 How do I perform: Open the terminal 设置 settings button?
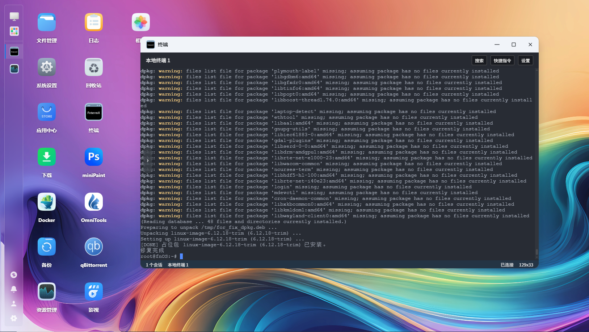click(x=526, y=60)
